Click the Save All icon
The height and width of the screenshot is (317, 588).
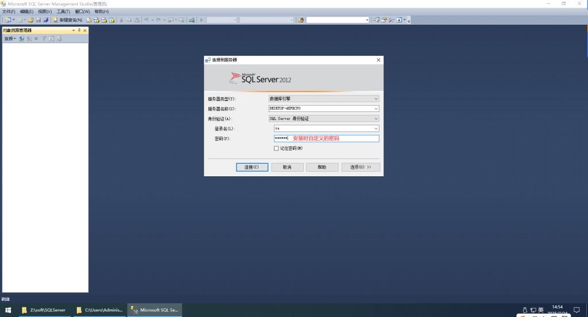tap(46, 20)
